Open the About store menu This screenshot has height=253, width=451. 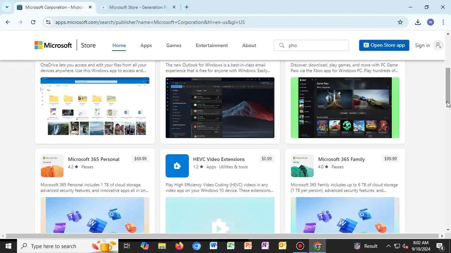tap(249, 45)
